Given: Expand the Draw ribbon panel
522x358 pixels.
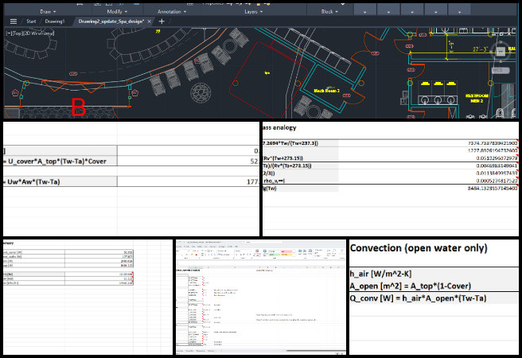Looking at the screenshot, I should click(48, 12).
